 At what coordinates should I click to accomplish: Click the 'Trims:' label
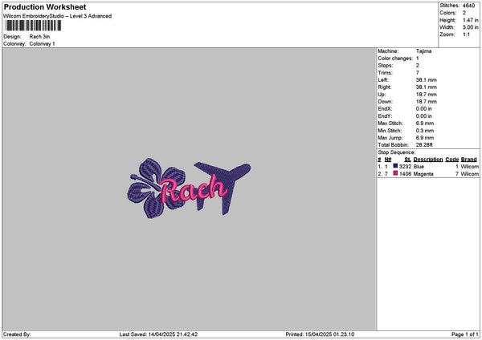[x=385, y=73]
